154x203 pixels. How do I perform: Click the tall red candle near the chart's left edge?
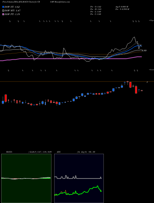point(6,98)
